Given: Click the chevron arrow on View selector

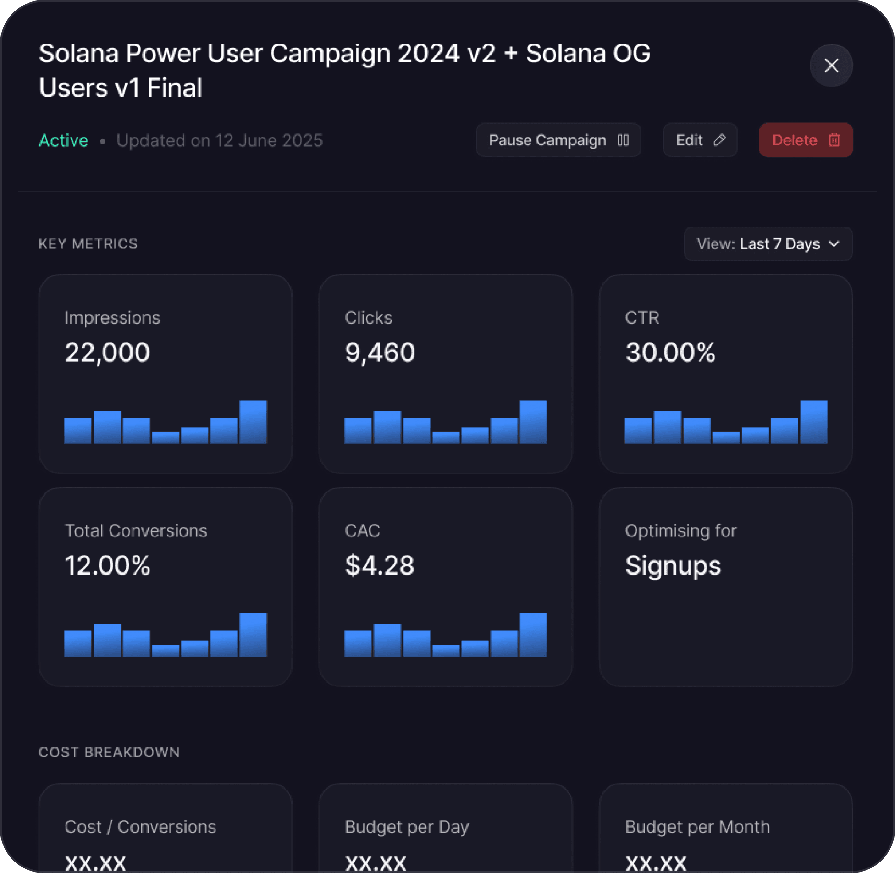Looking at the screenshot, I should pyautogui.click(x=834, y=243).
